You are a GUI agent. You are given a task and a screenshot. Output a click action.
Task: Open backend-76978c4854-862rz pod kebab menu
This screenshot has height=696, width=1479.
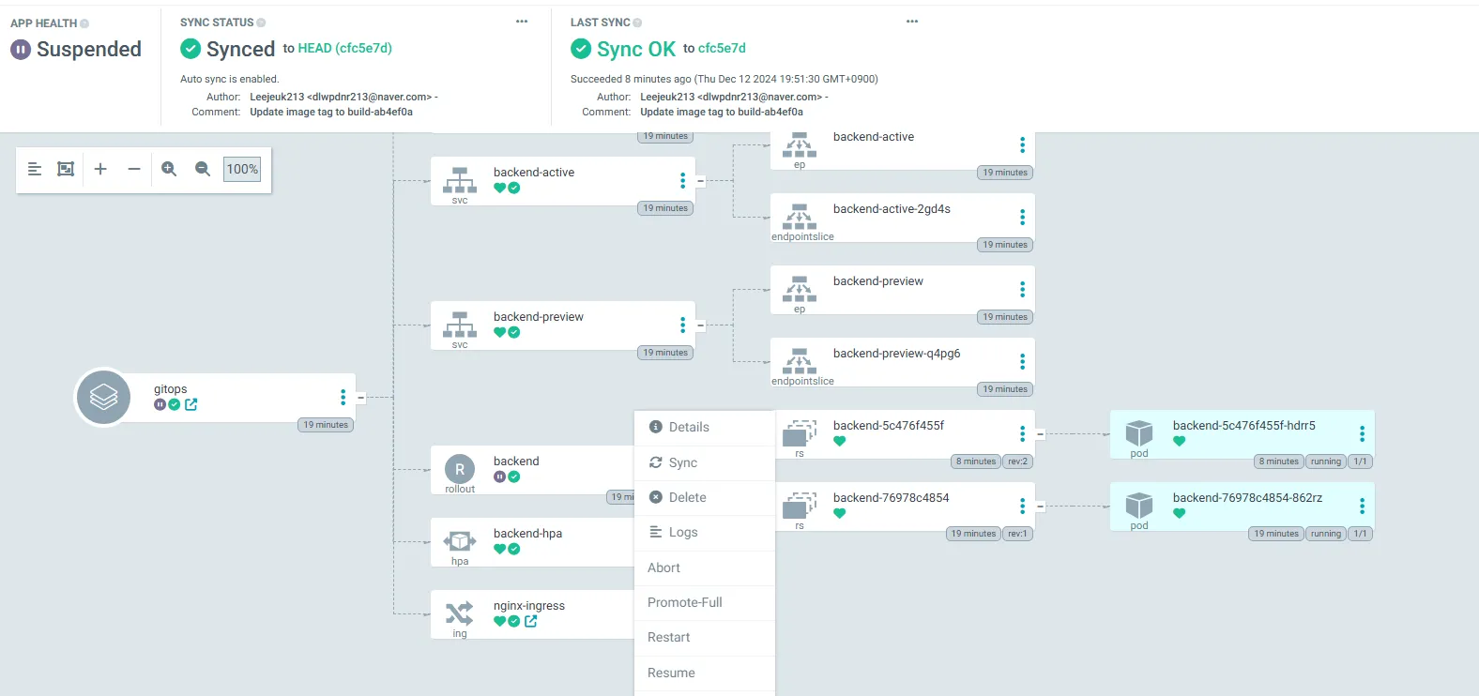[x=1363, y=507]
